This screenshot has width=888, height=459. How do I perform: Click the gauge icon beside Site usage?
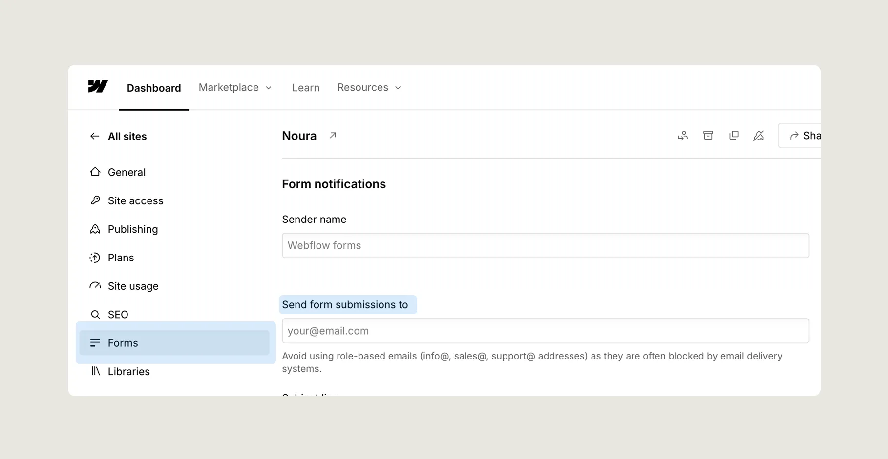[x=95, y=286]
